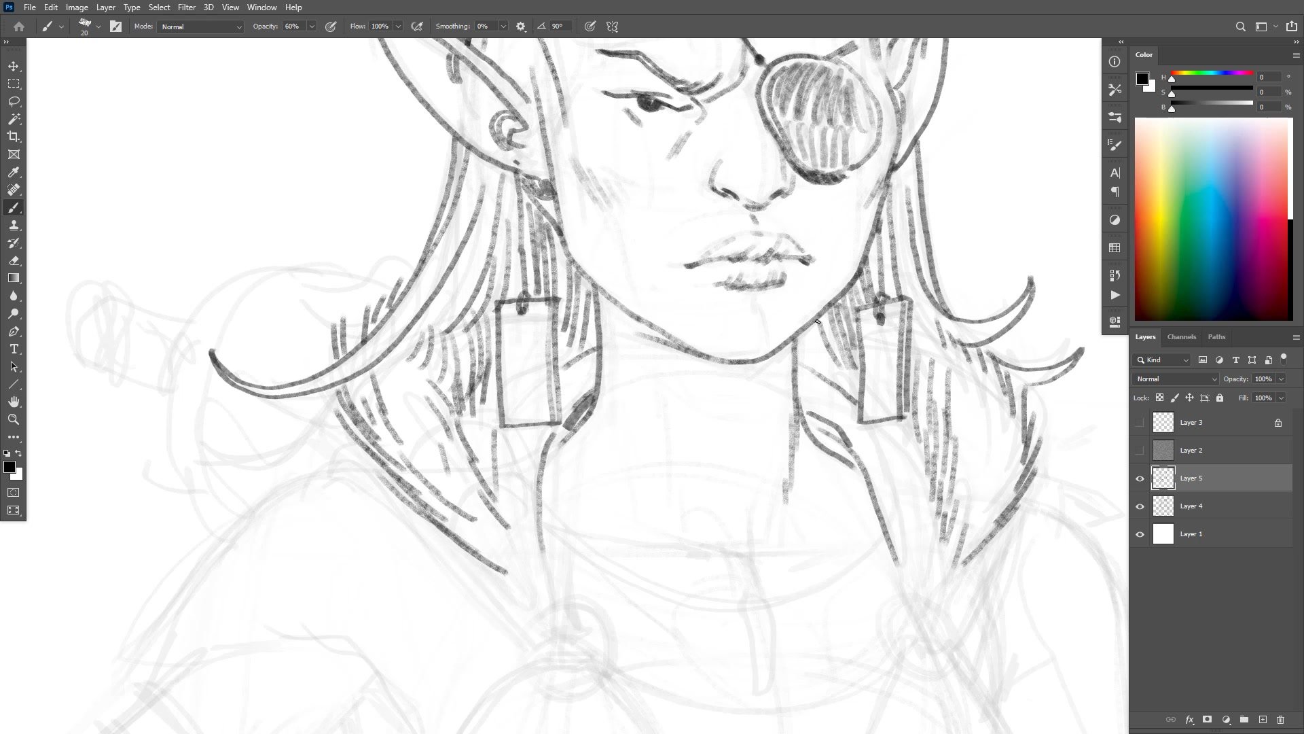Image resolution: width=1304 pixels, height=734 pixels.
Task: Click the brush Opacity value field
Action: pos(293,27)
